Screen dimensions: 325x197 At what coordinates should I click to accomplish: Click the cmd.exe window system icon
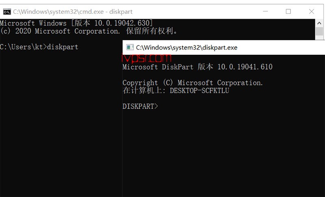(x=7, y=12)
